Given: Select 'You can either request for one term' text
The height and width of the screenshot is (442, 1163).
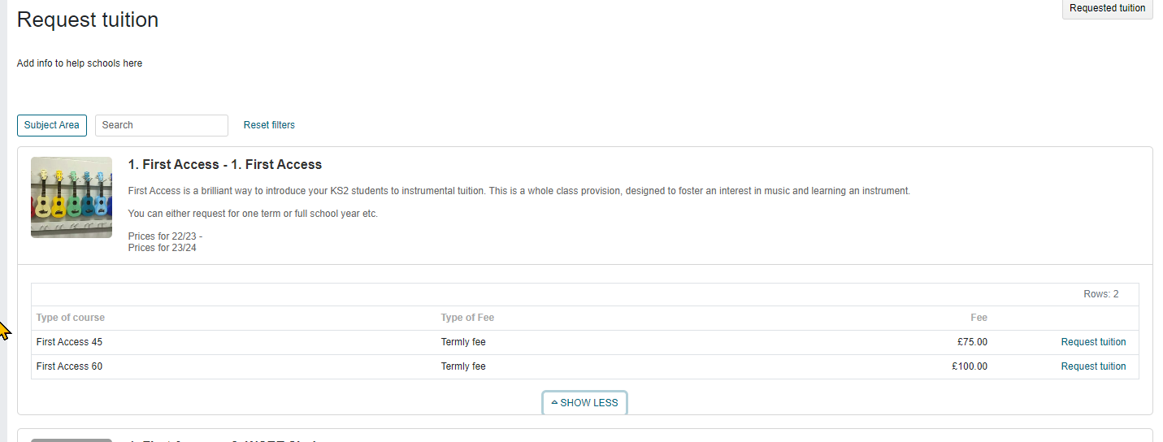Looking at the screenshot, I should (253, 214).
